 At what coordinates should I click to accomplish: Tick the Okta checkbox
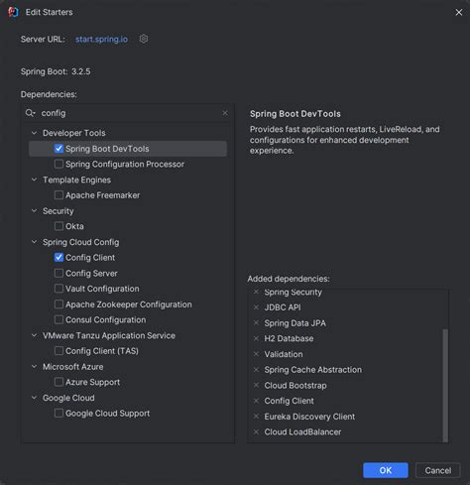click(x=59, y=226)
